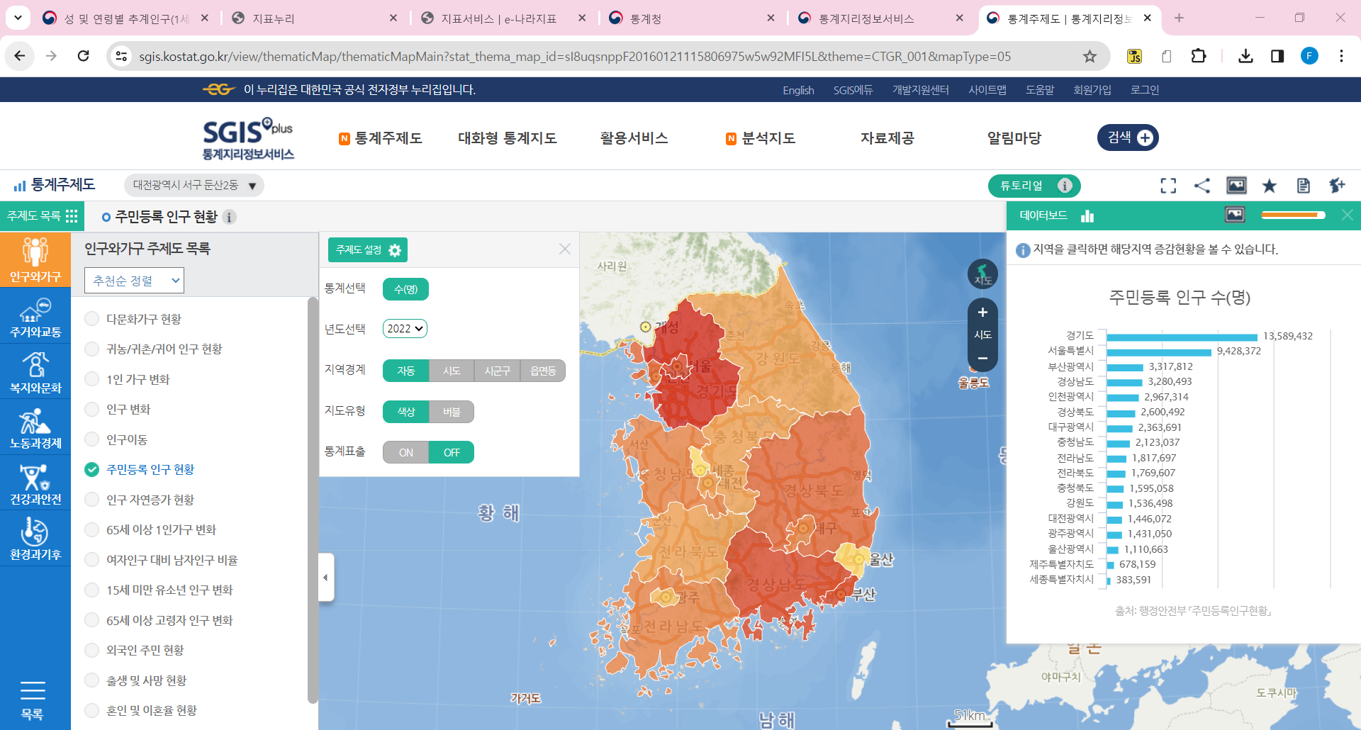Open the 데이터보드 chart icon
Image resolution: width=1361 pixels, height=730 pixels.
(1087, 215)
